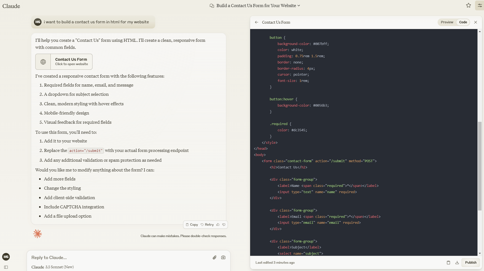Click the globe icon on Contact Us Form card
The height and width of the screenshot is (271, 484).
(43, 62)
